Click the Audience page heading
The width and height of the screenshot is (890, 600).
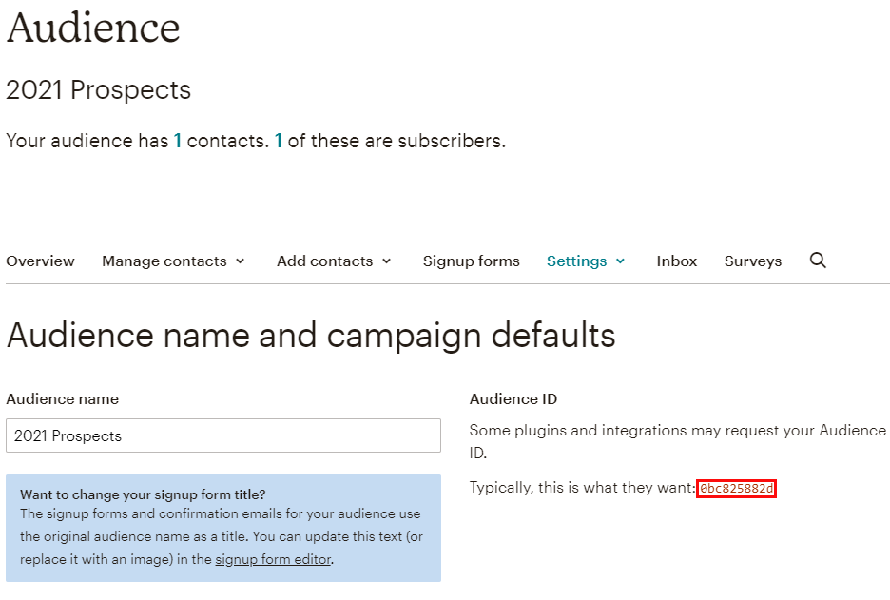93,29
